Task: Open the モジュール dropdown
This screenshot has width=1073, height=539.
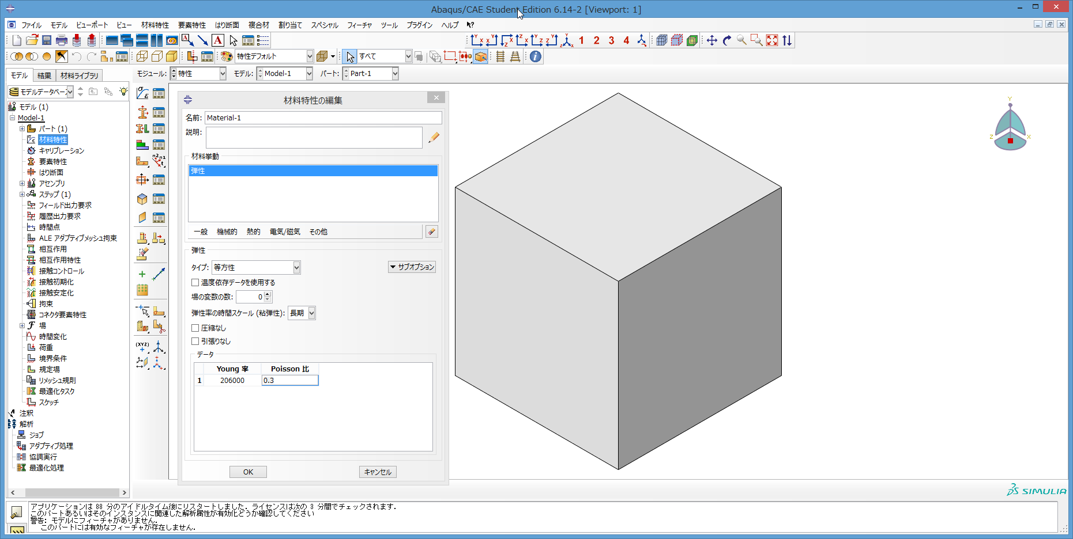Action: click(198, 74)
